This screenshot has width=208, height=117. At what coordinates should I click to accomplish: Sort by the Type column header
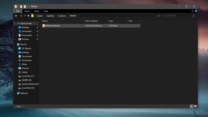118,21
